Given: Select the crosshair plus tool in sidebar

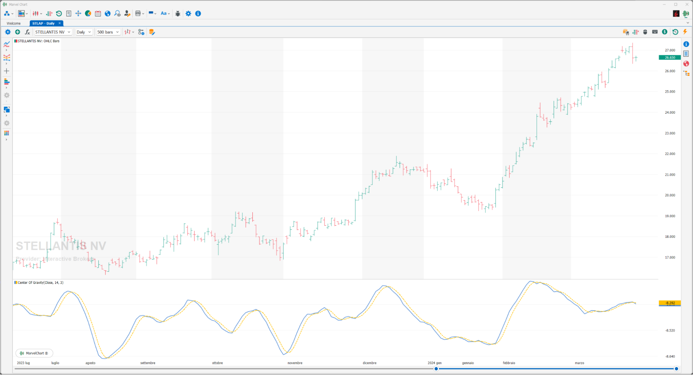Looking at the screenshot, I should 6,71.
